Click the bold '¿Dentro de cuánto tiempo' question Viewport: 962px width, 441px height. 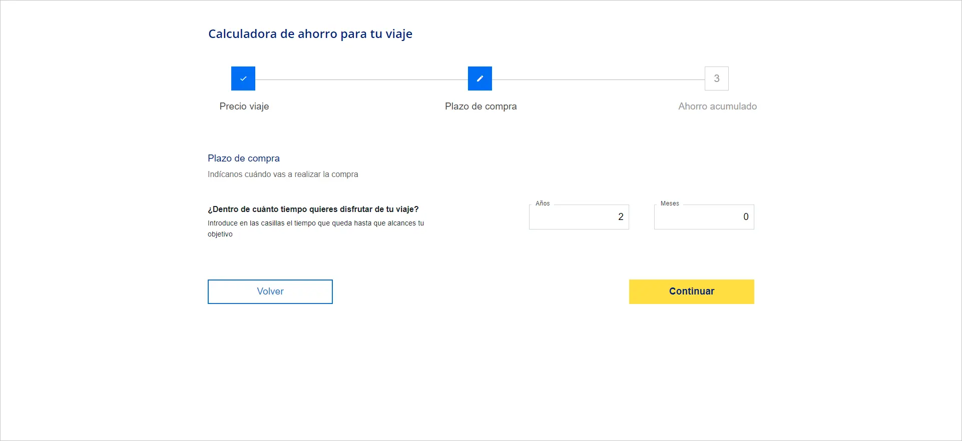pos(313,209)
